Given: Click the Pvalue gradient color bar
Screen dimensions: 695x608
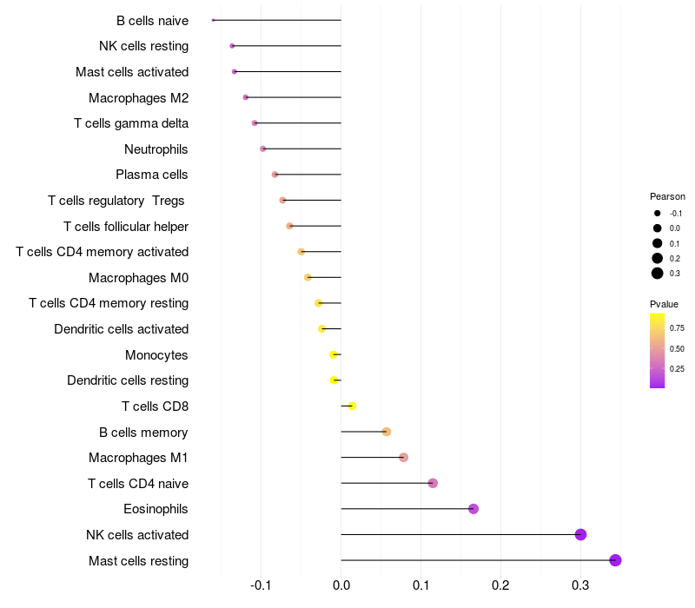Looking at the screenshot, I should point(657,351).
